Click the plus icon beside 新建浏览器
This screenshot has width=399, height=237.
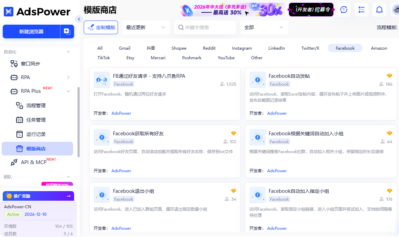(67, 31)
